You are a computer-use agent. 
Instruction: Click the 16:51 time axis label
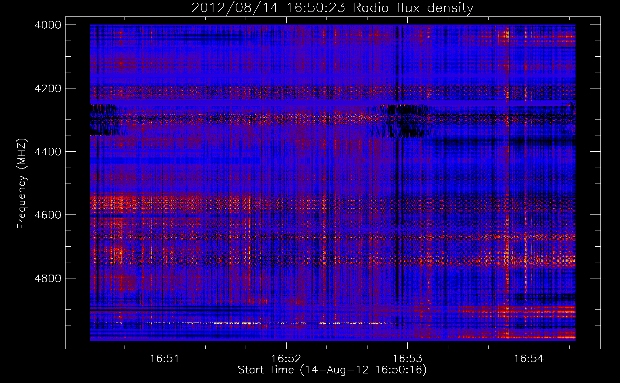[165, 359]
